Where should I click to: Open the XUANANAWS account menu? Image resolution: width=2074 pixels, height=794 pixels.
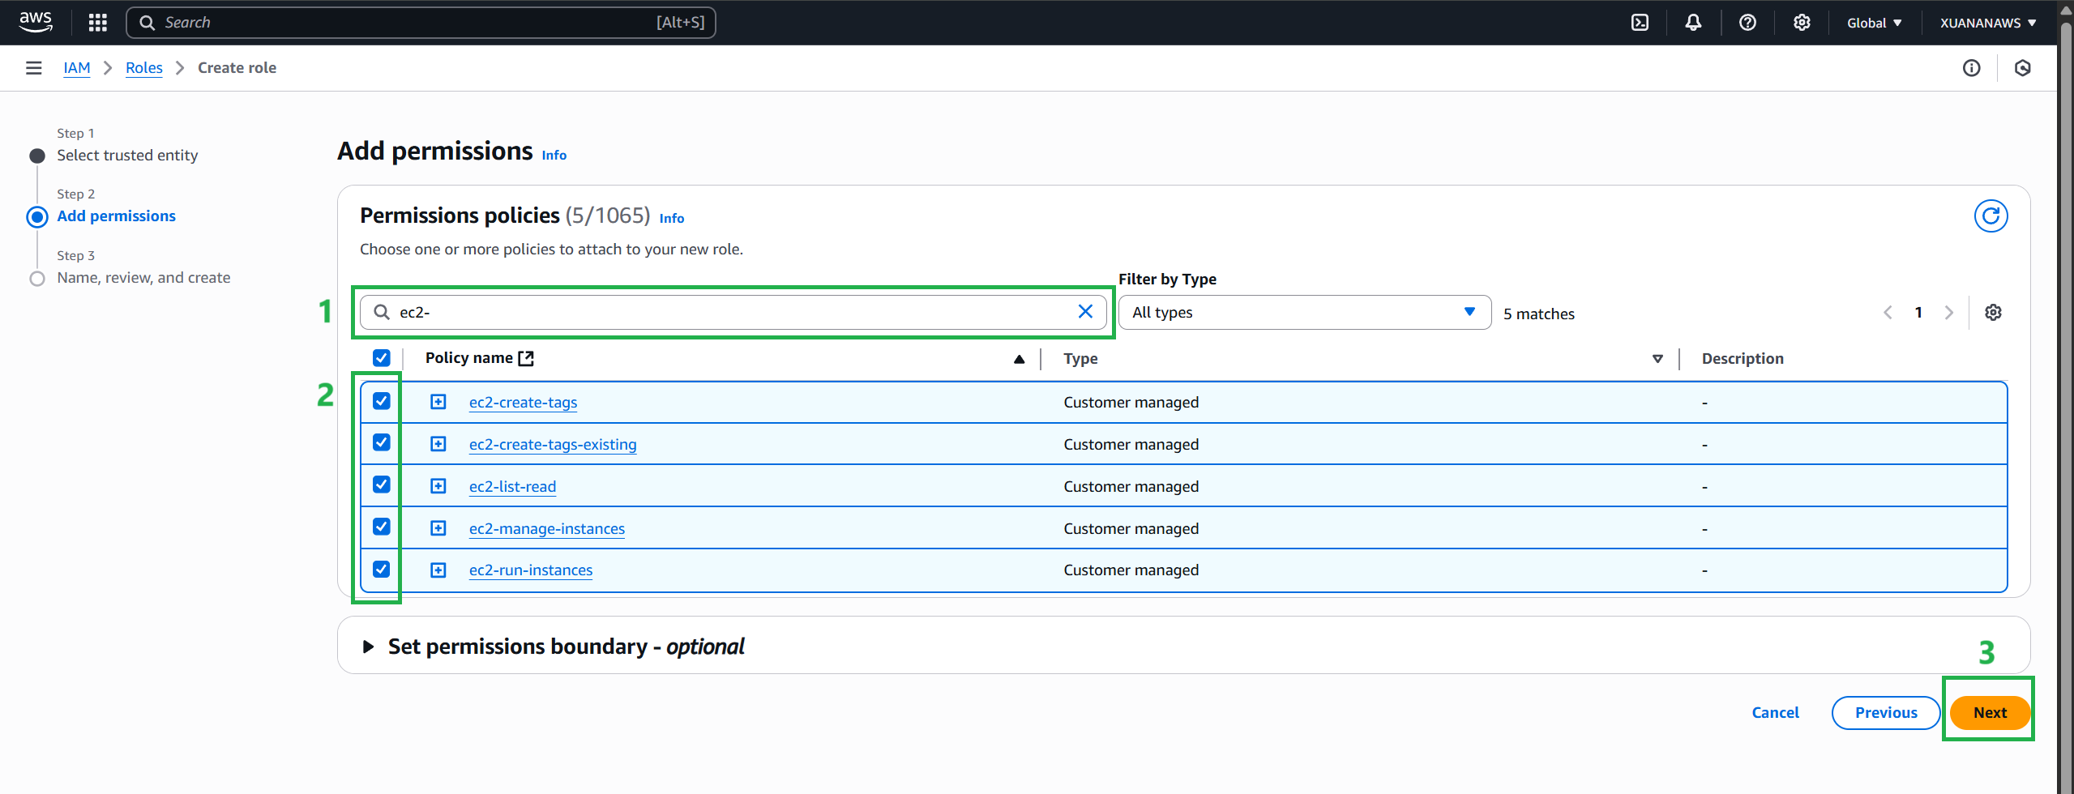[x=1987, y=23]
